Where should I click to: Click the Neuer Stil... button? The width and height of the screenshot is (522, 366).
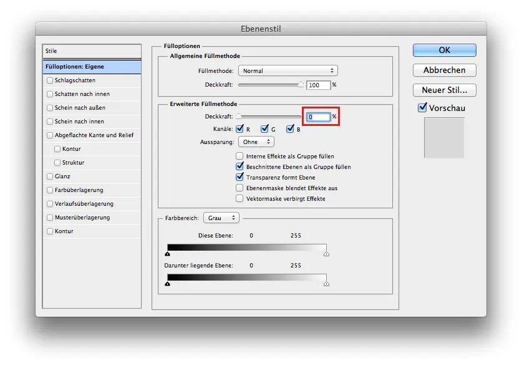[444, 90]
